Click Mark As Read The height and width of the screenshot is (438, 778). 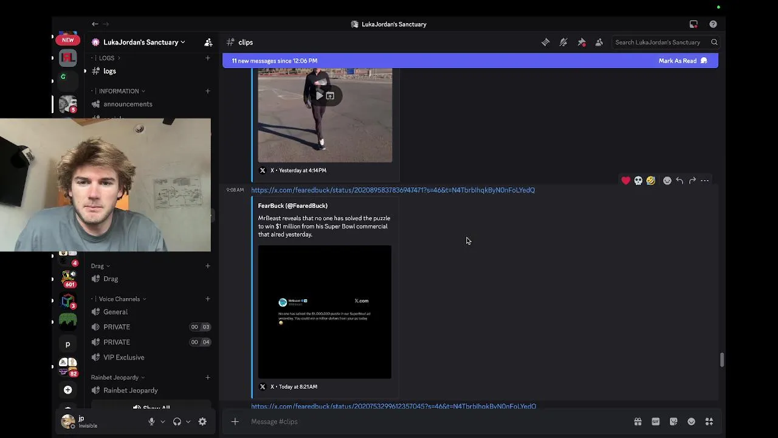(x=683, y=61)
